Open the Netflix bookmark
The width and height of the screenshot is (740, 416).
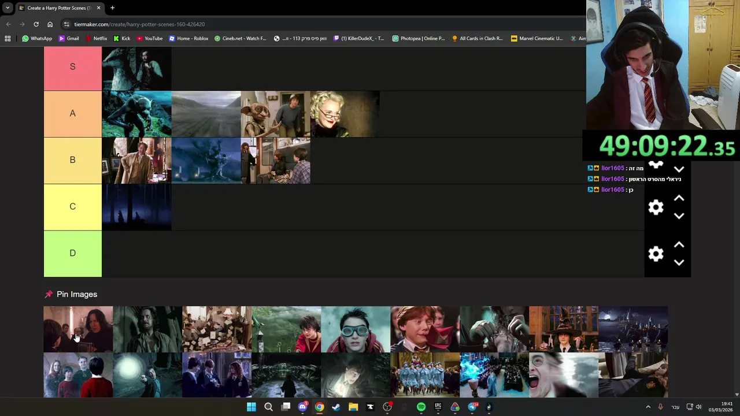click(x=96, y=39)
